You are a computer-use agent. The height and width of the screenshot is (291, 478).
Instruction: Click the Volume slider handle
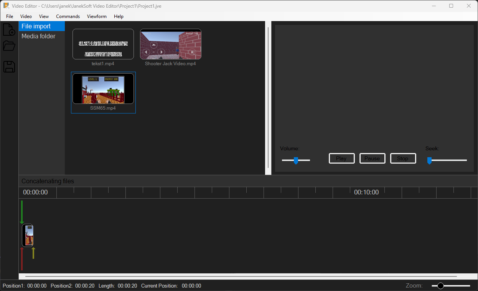296,160
